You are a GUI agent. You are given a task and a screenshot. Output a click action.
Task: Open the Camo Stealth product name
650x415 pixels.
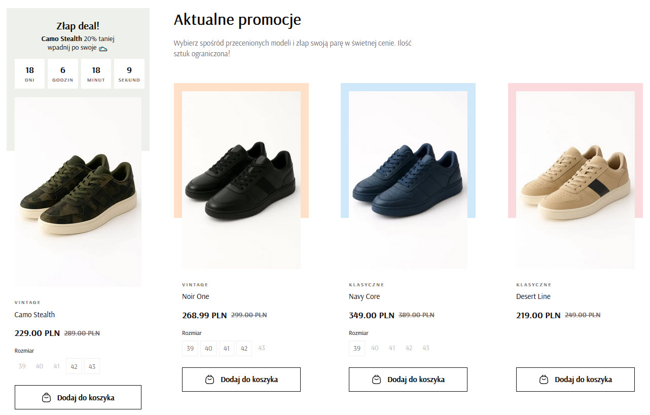click(34, 314)
